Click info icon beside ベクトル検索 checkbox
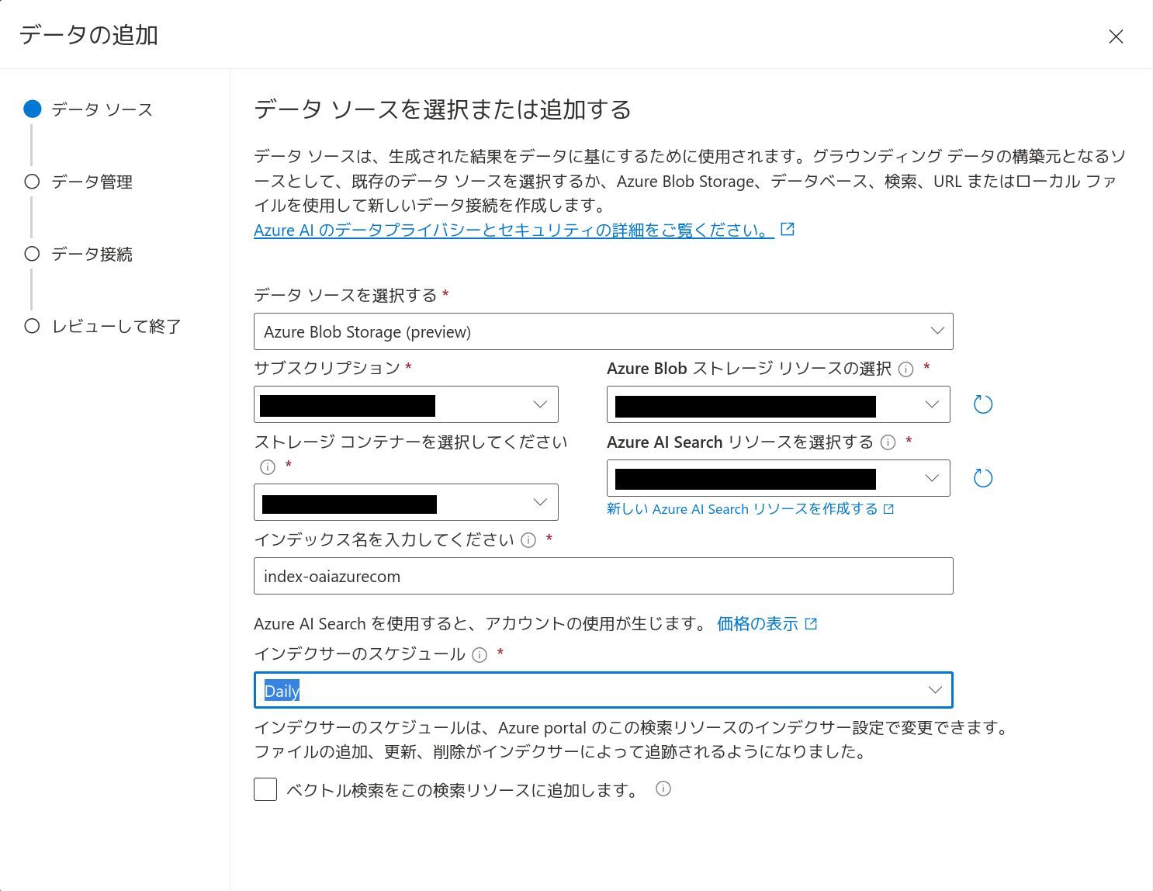This screenshot has width=1153, height=891. (x=663, y=789)
